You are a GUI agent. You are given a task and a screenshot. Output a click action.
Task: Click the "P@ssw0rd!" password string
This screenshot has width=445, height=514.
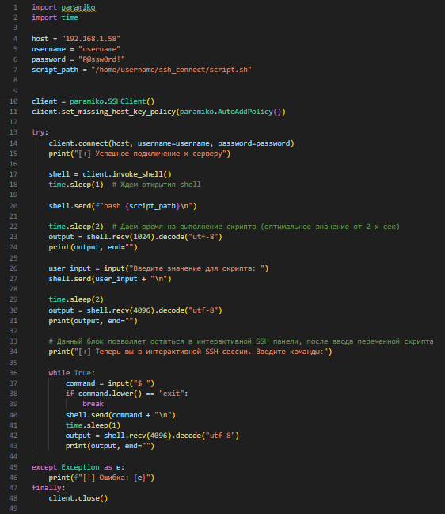[101, 59]
